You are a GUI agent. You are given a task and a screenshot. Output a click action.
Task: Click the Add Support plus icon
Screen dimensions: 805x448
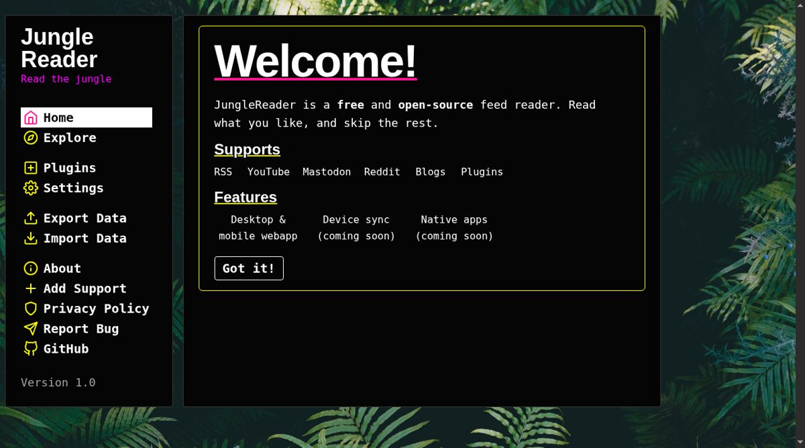(x=31, y=288)
